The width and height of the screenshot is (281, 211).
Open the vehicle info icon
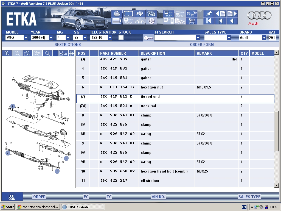click(140, 21)
